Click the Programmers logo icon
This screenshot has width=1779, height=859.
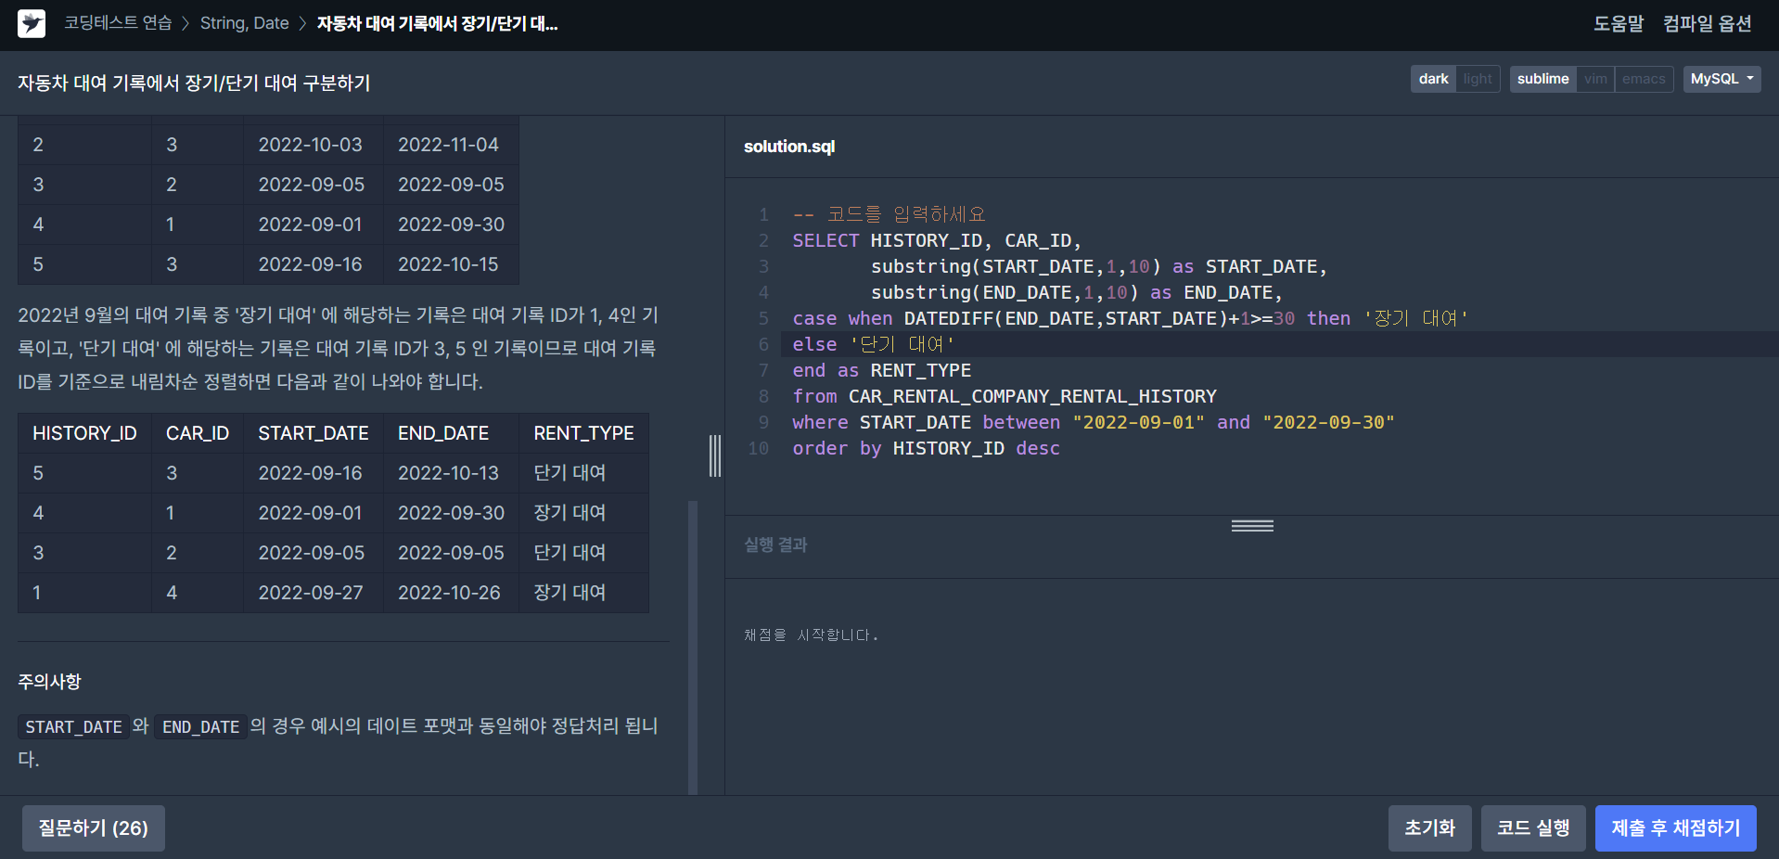[x=32, y=24]
